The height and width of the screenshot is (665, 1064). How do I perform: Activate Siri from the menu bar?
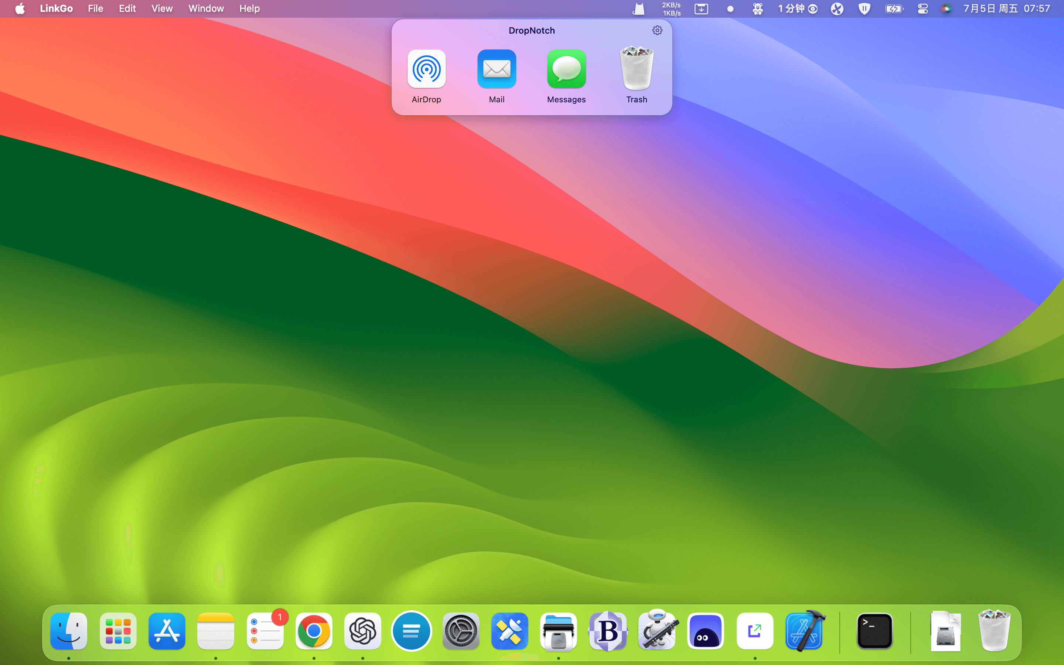(946, 9)
